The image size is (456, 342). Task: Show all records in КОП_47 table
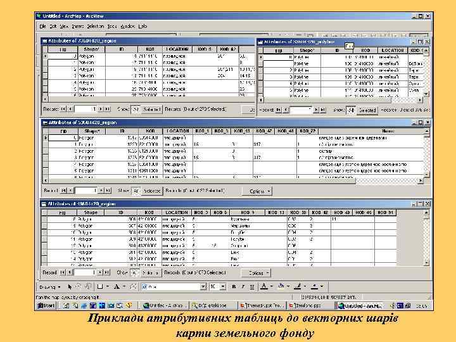(136, 191)
